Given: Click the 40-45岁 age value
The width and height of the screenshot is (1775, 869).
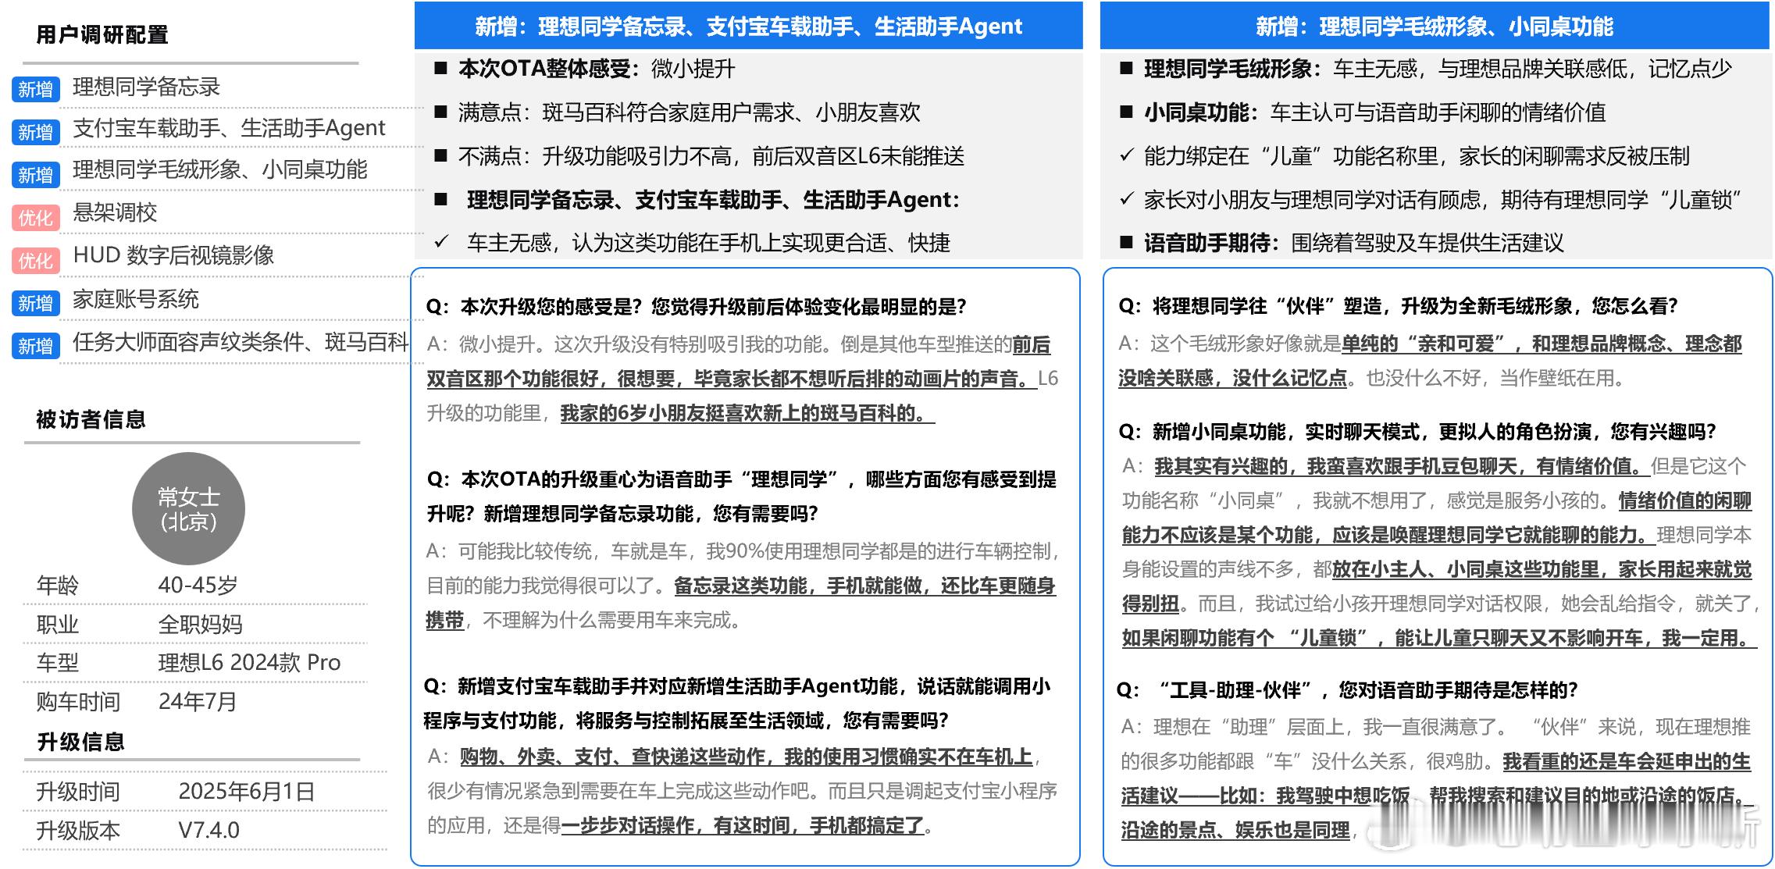Looking at the screenshot, I should (198, 585).
